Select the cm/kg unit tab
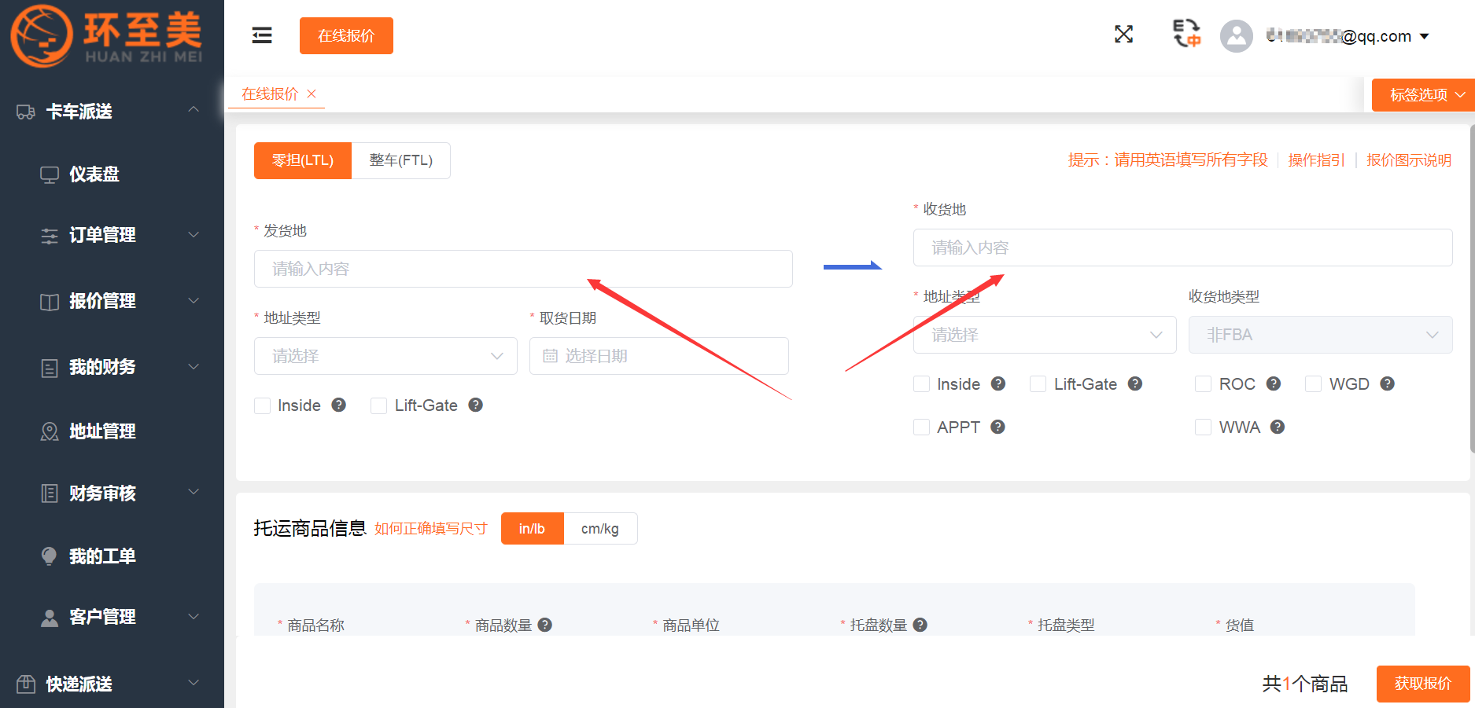 point(600,528)
